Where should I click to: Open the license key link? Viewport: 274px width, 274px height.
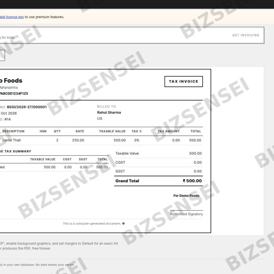[12, 17]
